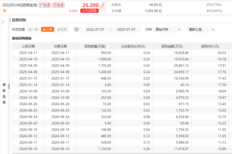
Task: Click the 股份回购明细 subsection title
Action: click(22, 38)
